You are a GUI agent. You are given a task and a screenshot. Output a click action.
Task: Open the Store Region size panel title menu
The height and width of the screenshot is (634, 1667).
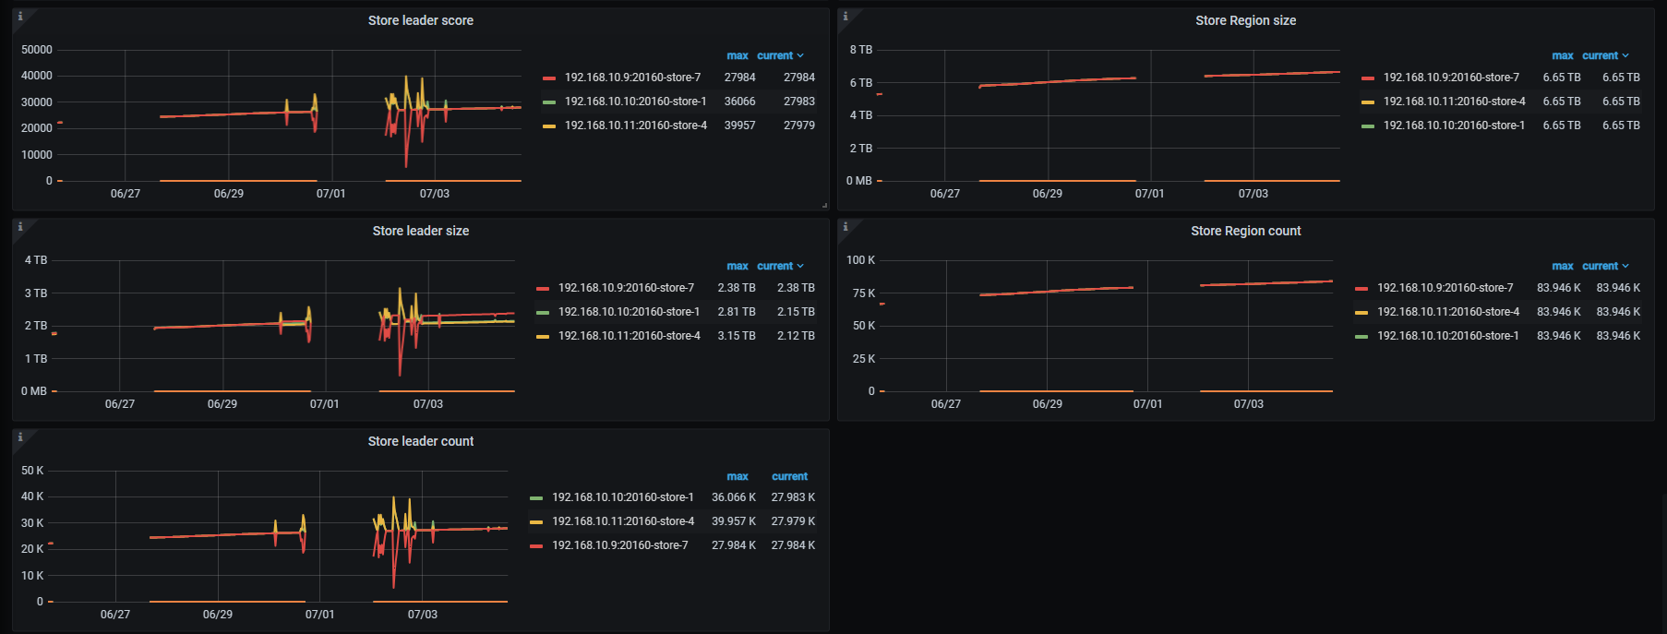coord(1245,20)
